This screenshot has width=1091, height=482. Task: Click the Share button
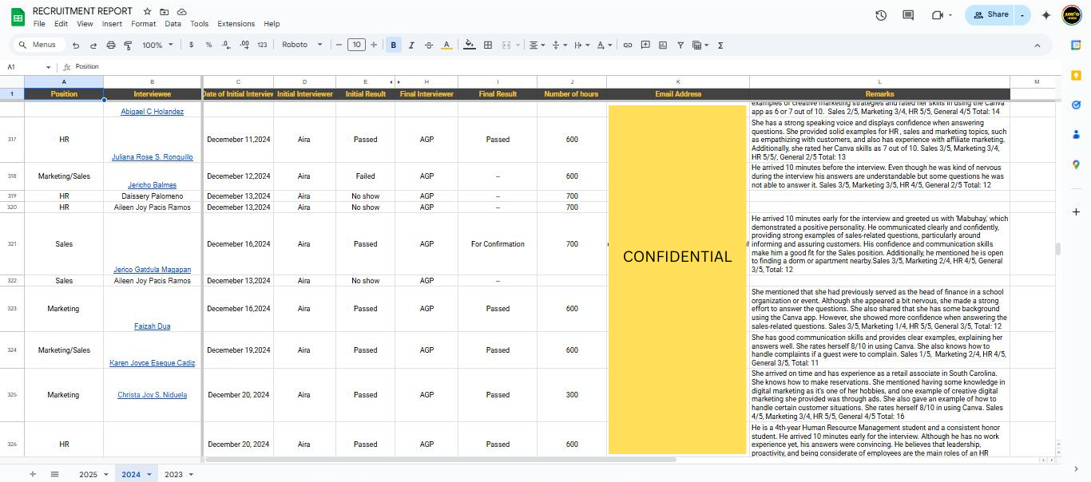point(990,14)
